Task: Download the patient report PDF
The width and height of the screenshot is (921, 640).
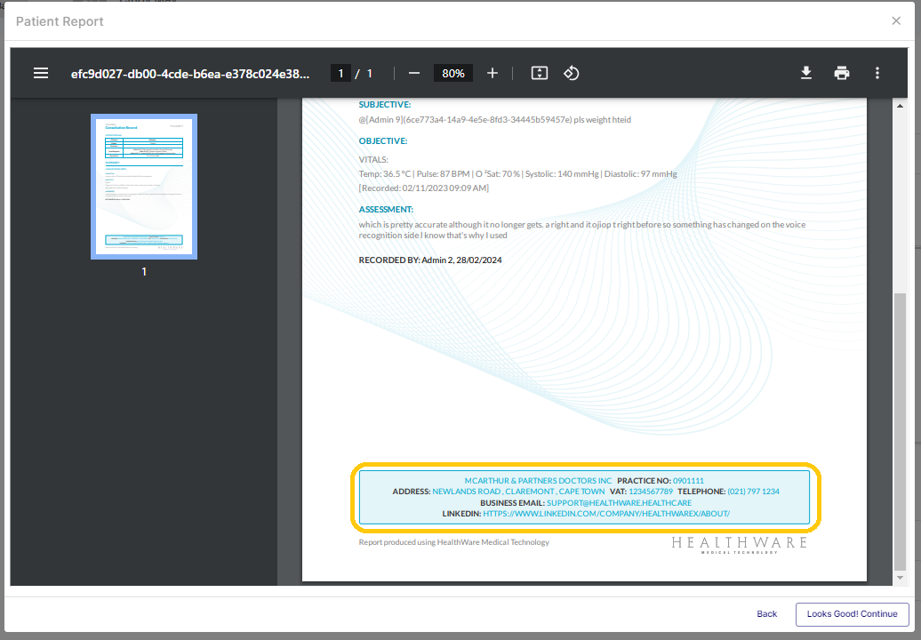Action: point(806,73)
